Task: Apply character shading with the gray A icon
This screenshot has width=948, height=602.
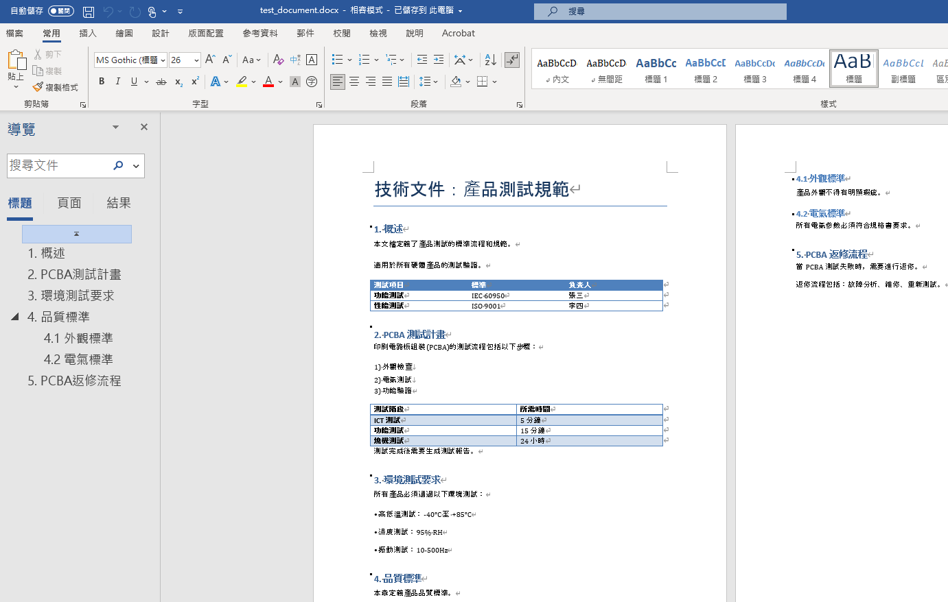Action: click(295, 82)
